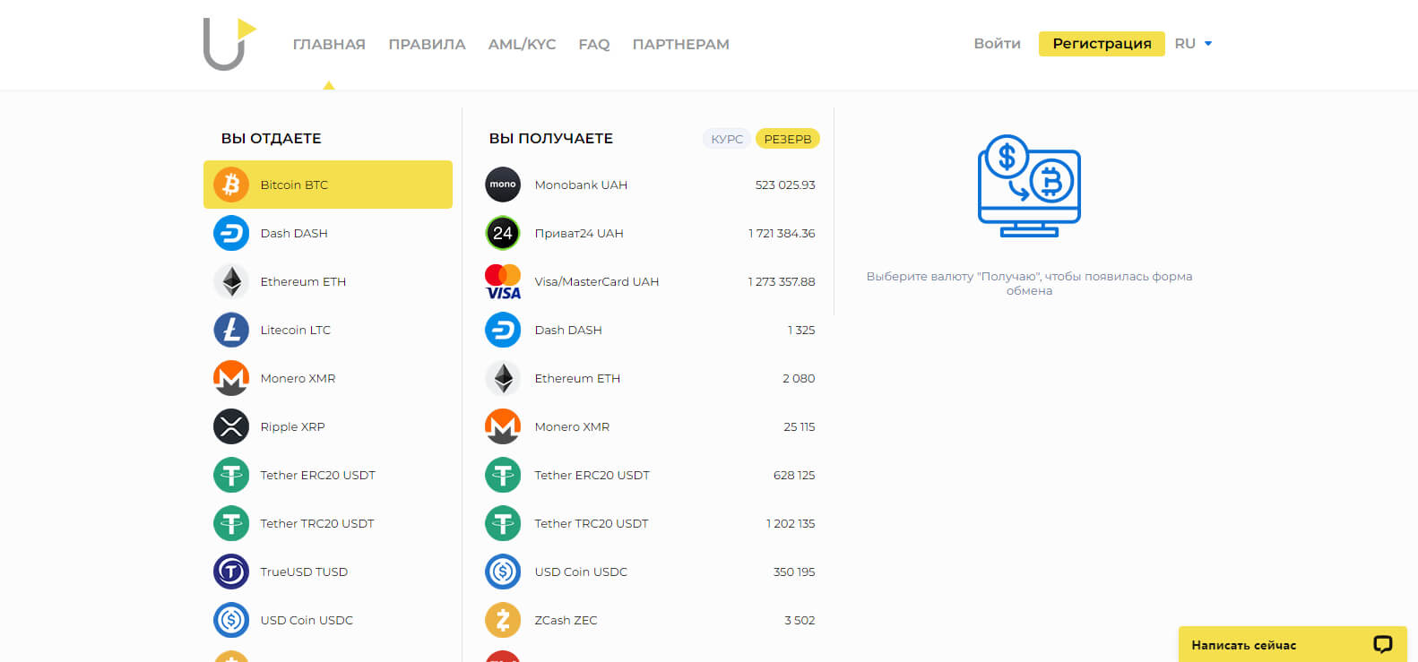Viewport: 1418px width, 662px height.
Task: Open the AML/KYC page
Action: point(522,44)
